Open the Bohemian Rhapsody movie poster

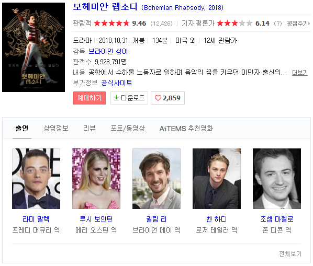coord(33,47)
